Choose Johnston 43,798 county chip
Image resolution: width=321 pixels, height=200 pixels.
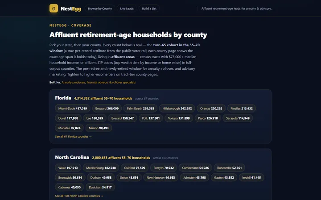(x=194, y=177)
